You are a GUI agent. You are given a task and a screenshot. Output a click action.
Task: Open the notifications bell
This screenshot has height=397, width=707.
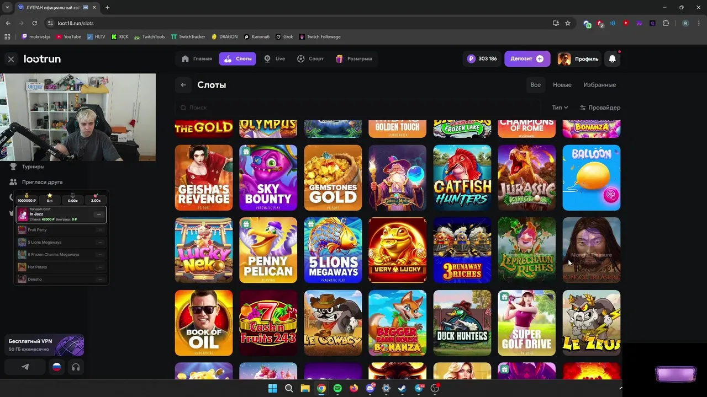tap(612, 59)
